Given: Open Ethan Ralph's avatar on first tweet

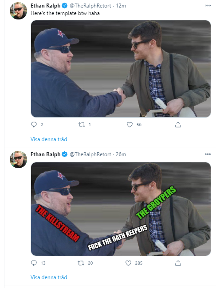Looking at the screenshot, I should (x=18, y=11).
